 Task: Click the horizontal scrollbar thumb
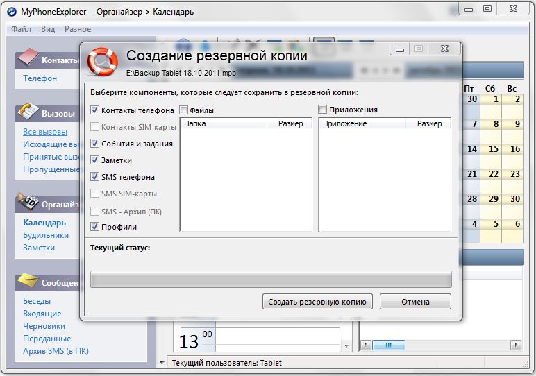click(388, 345)
